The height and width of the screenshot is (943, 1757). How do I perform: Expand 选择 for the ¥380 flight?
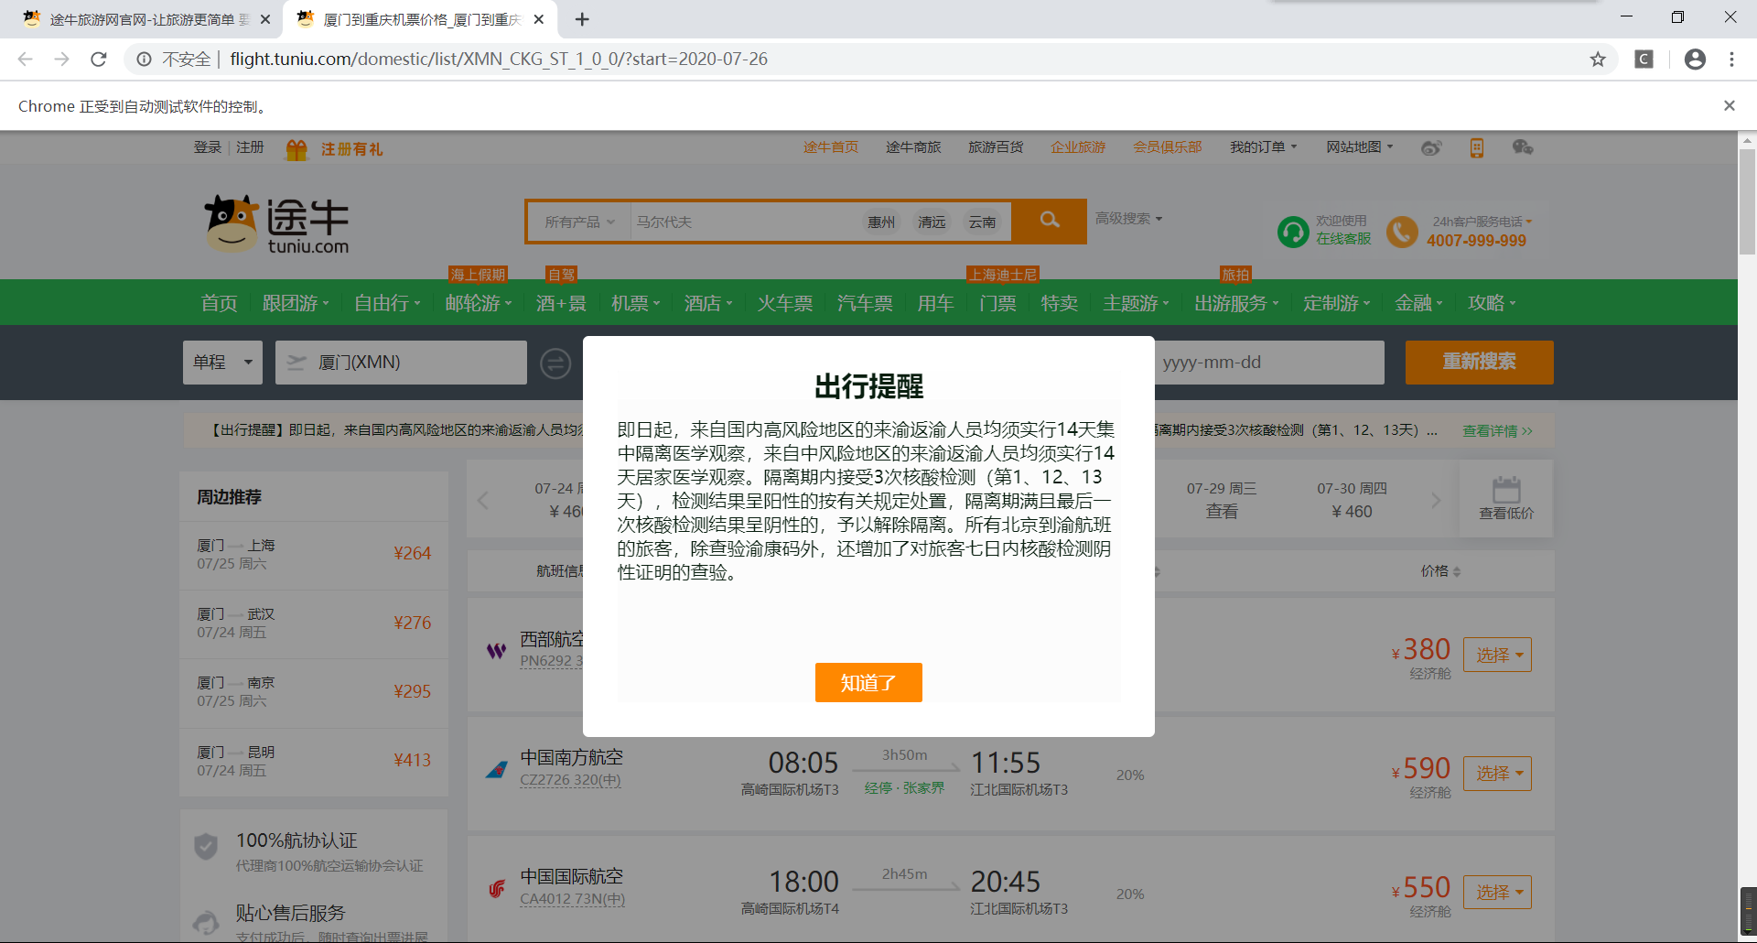(x=1498, y=655)
